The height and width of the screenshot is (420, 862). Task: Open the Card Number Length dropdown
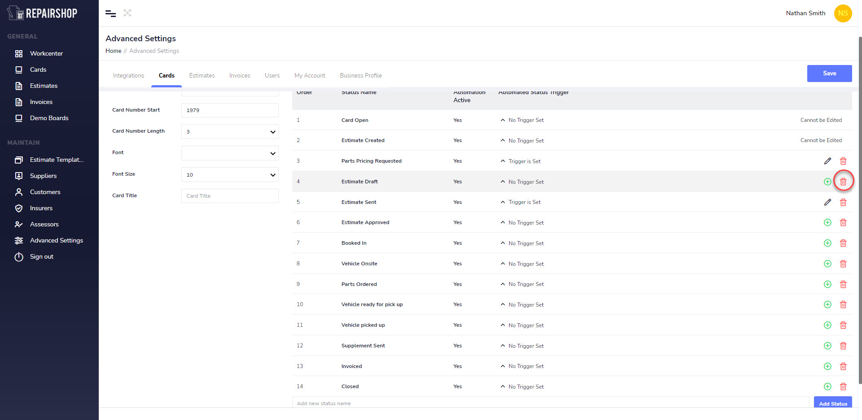coord(230,131)
